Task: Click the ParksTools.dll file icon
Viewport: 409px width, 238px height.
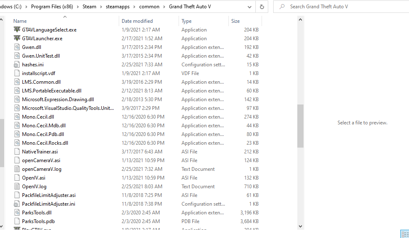Action: pos(17,213)
